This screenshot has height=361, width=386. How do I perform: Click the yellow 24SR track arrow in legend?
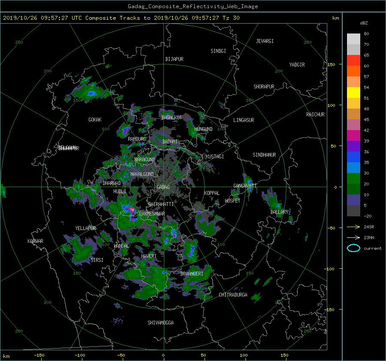[x=353, y=227]
